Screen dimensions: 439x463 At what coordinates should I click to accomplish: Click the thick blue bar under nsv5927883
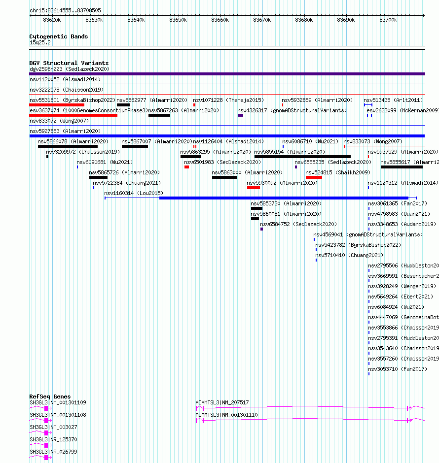[227, 136]
